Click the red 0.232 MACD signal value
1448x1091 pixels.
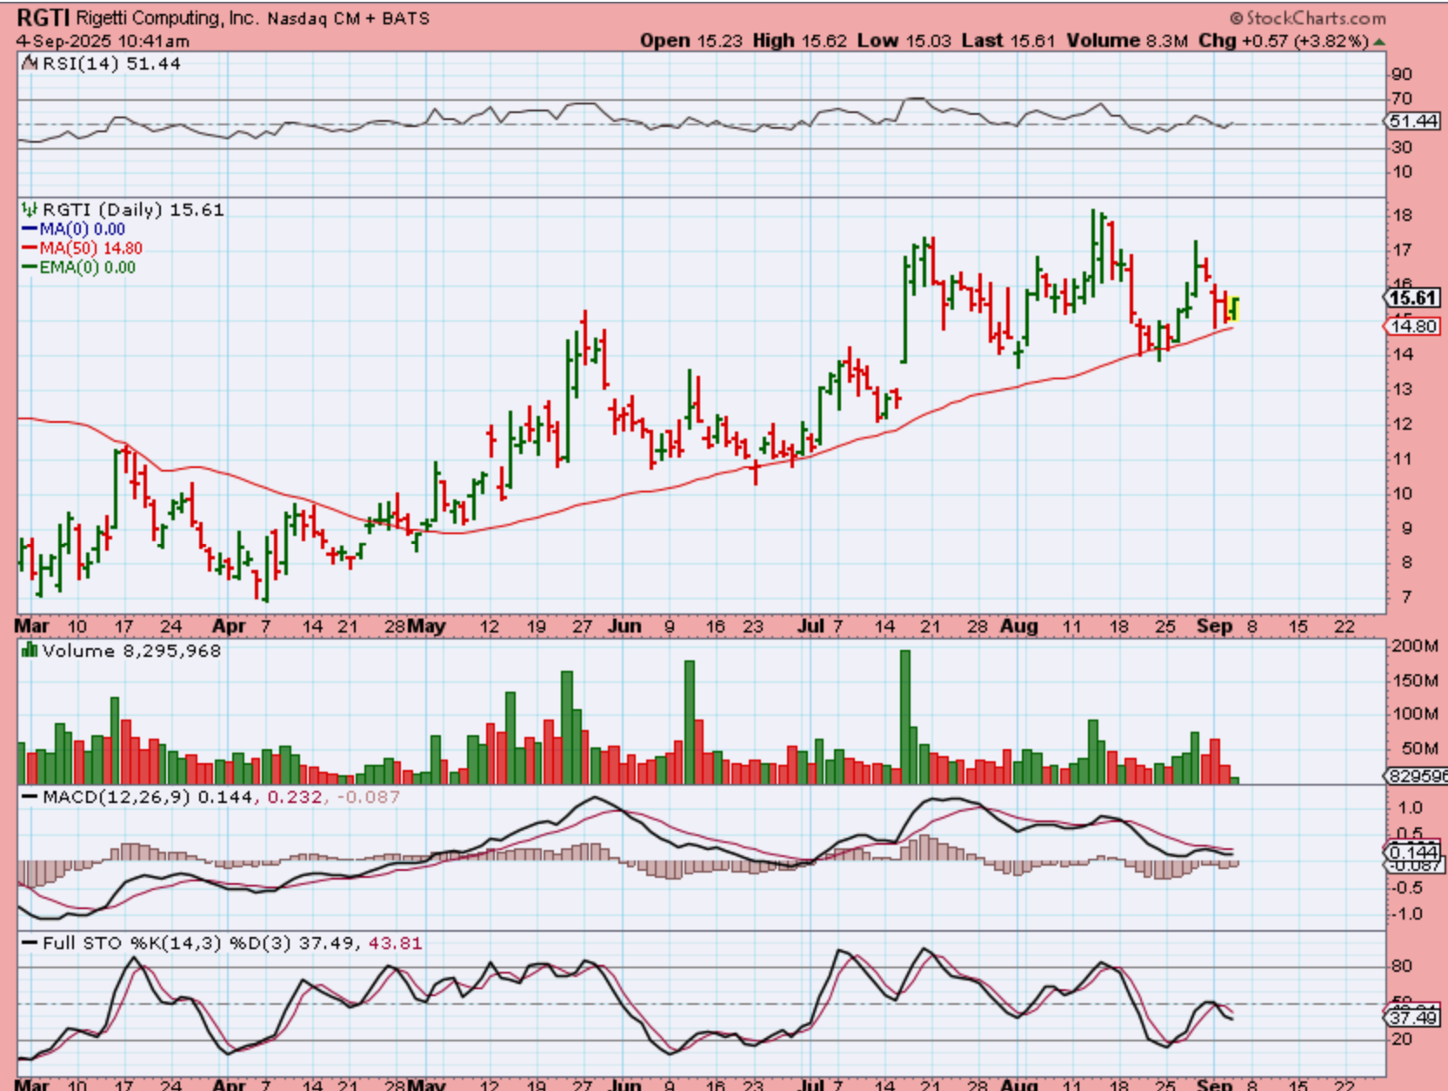(x=295, y=797)
